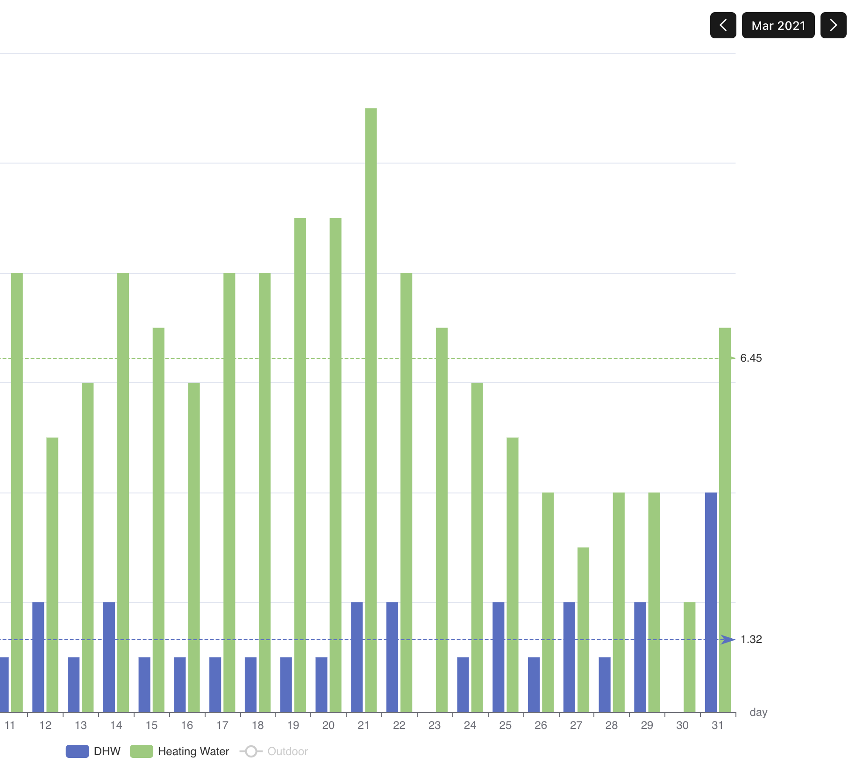This screenshot has height=771, width=856.
Task: Expand to previous month via left chevron
Action: pyautogui.click(x=723, y=26)
